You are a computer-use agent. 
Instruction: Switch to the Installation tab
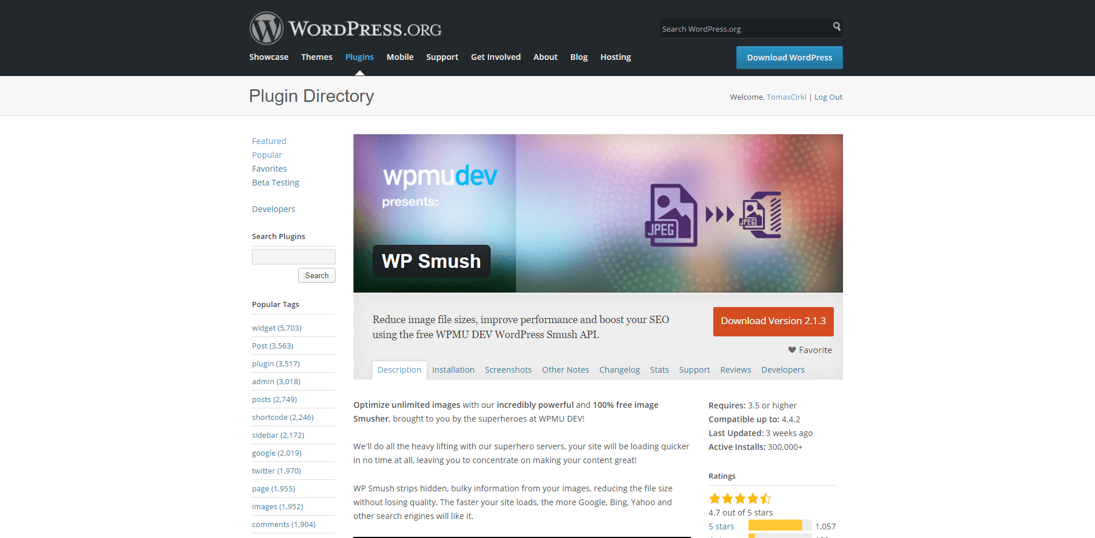point(453,370)
